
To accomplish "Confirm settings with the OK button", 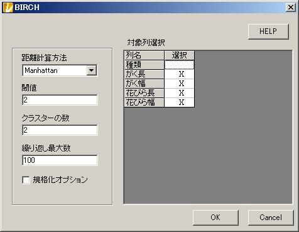I will 215,218.
